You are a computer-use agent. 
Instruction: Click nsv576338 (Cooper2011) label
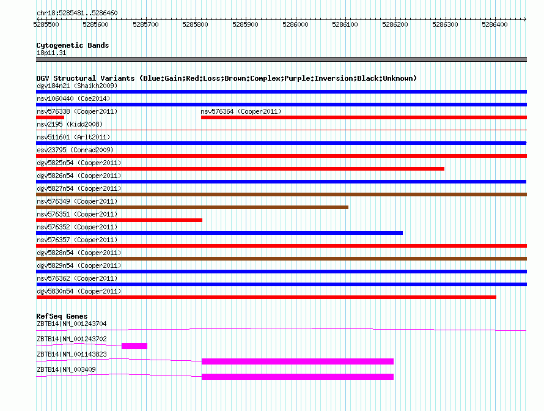[77, 111]
